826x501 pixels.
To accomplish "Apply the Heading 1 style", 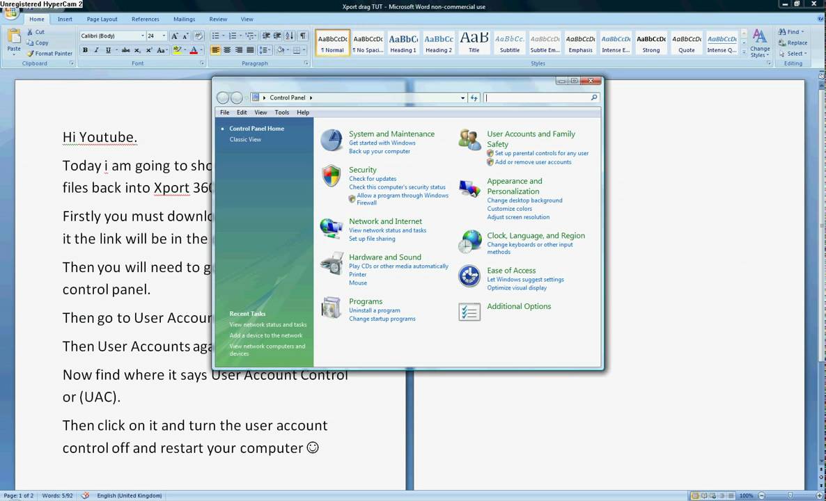I will [x=403, y=43].
